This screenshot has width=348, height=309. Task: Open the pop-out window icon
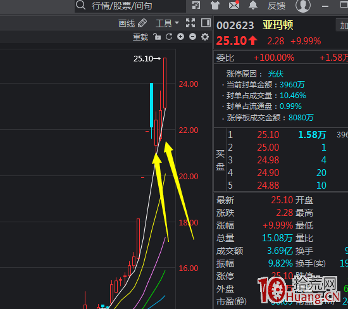pyautogui.click(x=196, y=5)
